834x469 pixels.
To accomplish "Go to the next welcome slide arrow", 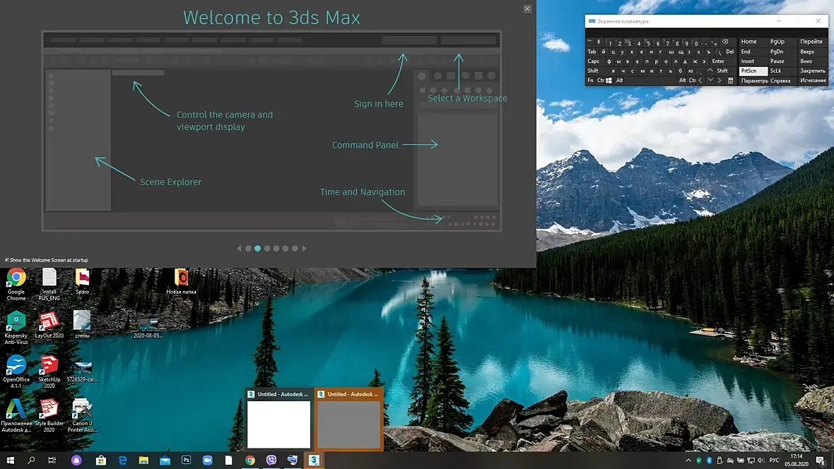I will 304,249.
